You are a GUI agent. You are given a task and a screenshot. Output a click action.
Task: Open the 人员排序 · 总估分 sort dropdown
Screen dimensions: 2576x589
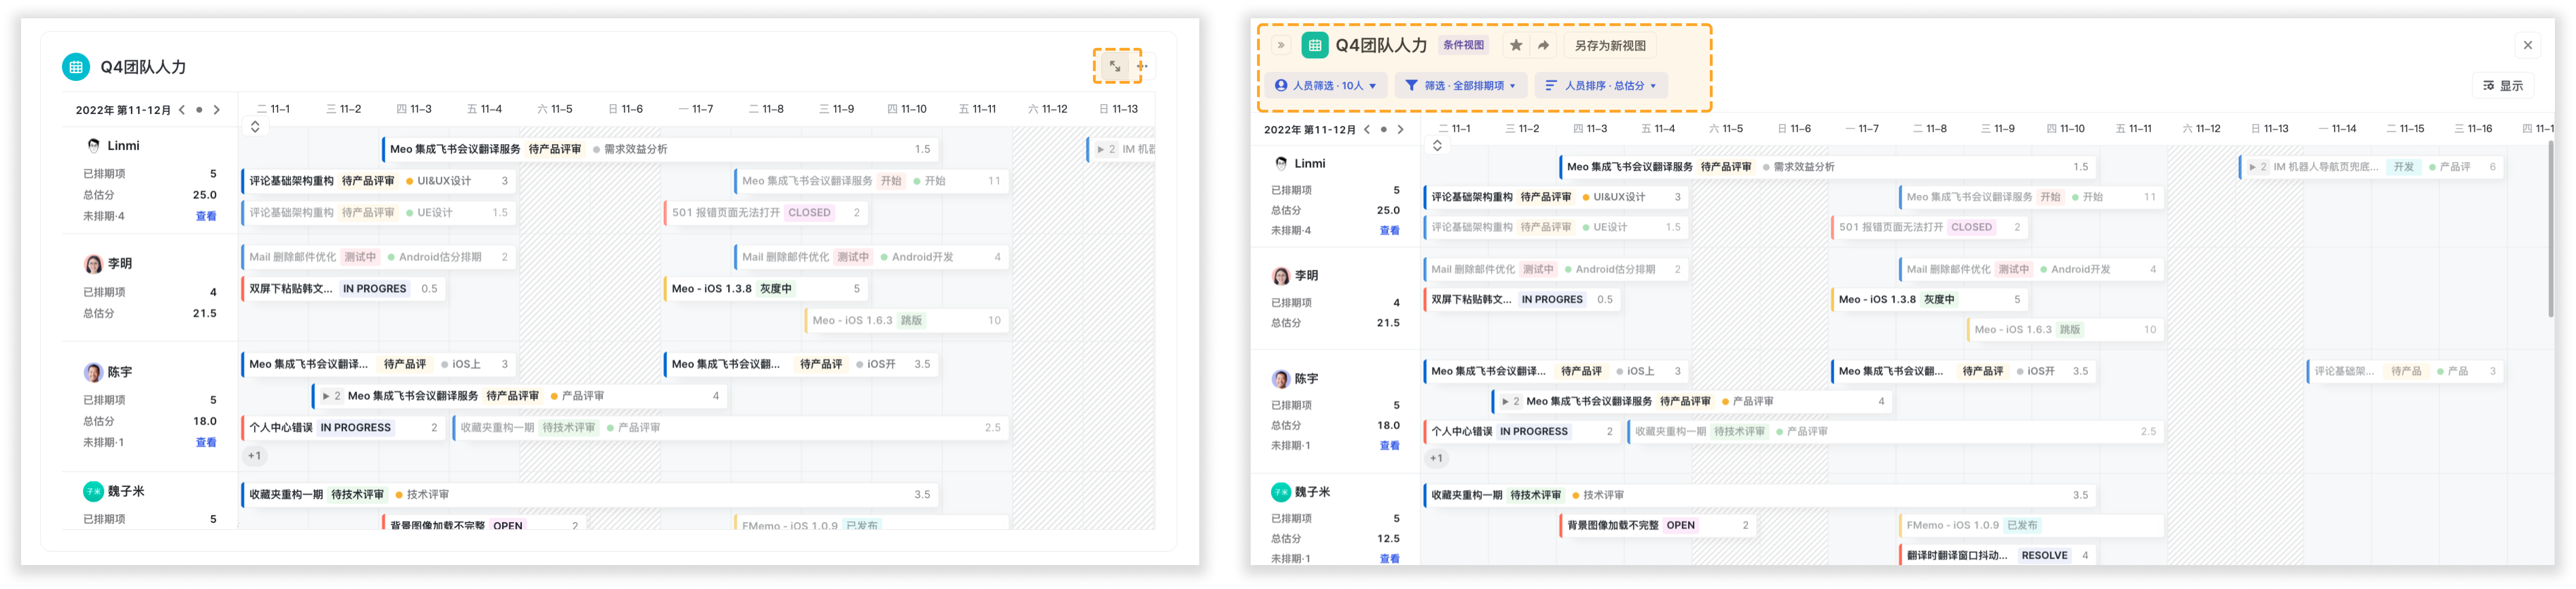tap(1601, 86)
